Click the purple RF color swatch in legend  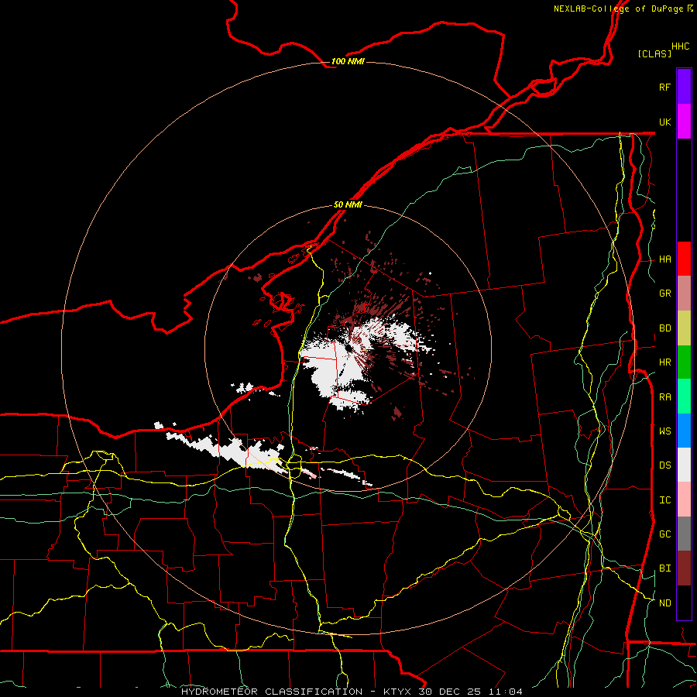[684, 87]
